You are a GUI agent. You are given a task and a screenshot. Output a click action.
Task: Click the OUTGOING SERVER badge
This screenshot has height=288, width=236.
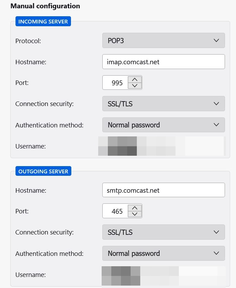pyautogui.click(x=43, y=171)
